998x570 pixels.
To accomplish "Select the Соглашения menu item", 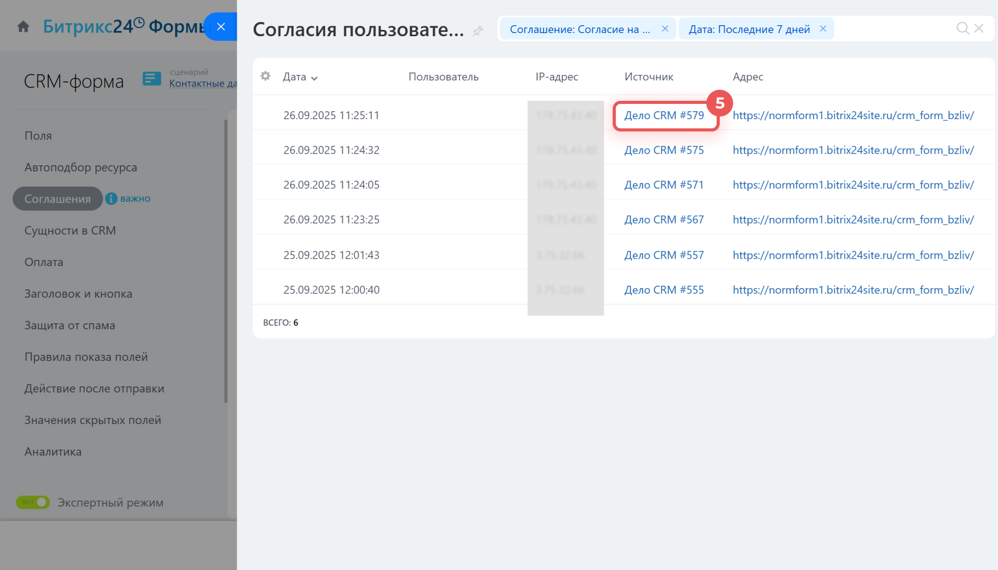I will (58, 199).
